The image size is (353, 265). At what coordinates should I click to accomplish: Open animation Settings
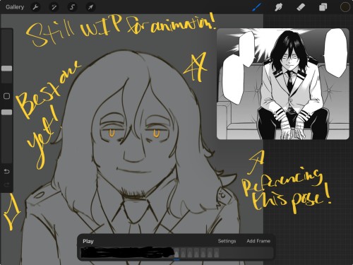coord(227,241)
